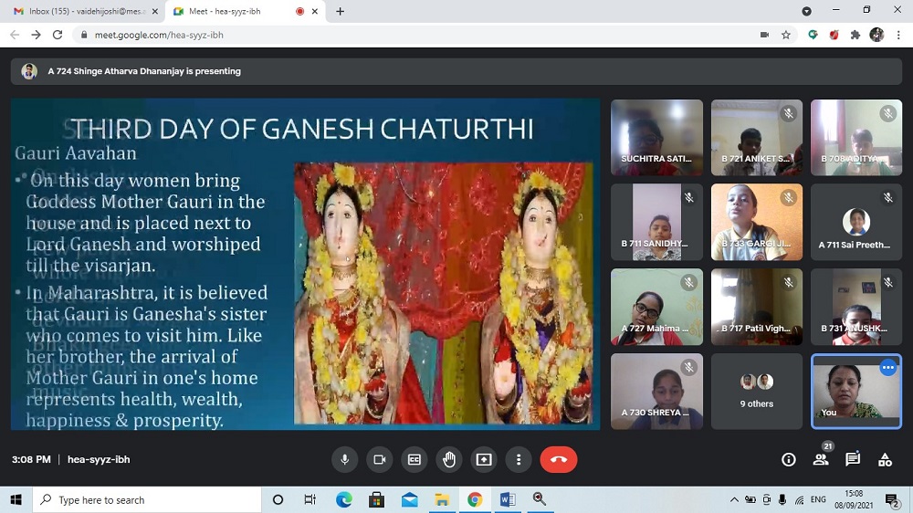Image resolution: width=913 pixels, height=513 pixels.
Task: Open Microsoft Word from the taskbar
Action: (508, 500)
